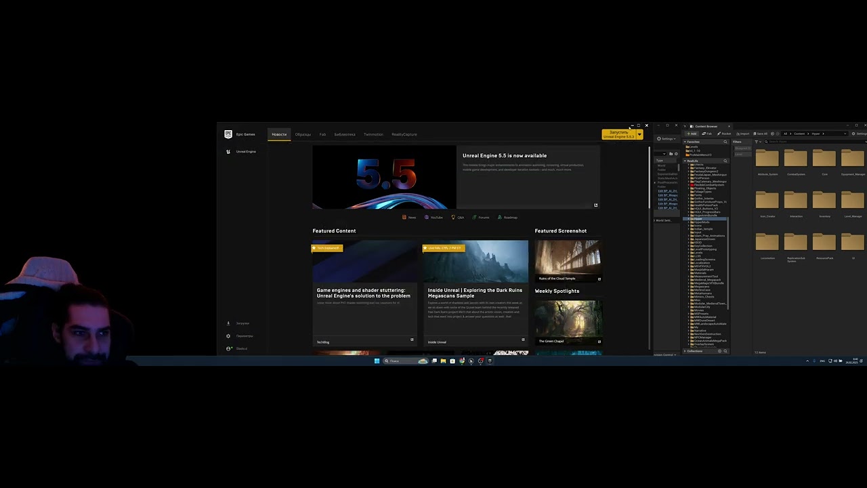The height and width of the screenshot is (488, 867).
Task: Click the Roadmap quick link
Action: coord(508,218)
